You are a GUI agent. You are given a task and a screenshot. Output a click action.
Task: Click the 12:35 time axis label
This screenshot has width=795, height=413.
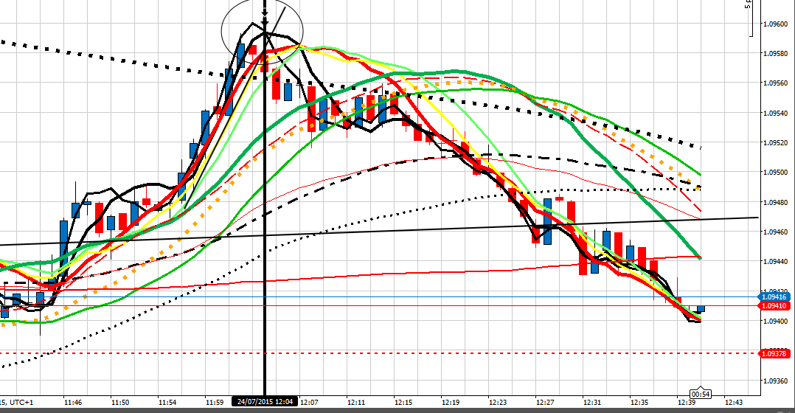pyautogui.click(x=639, y=403)
